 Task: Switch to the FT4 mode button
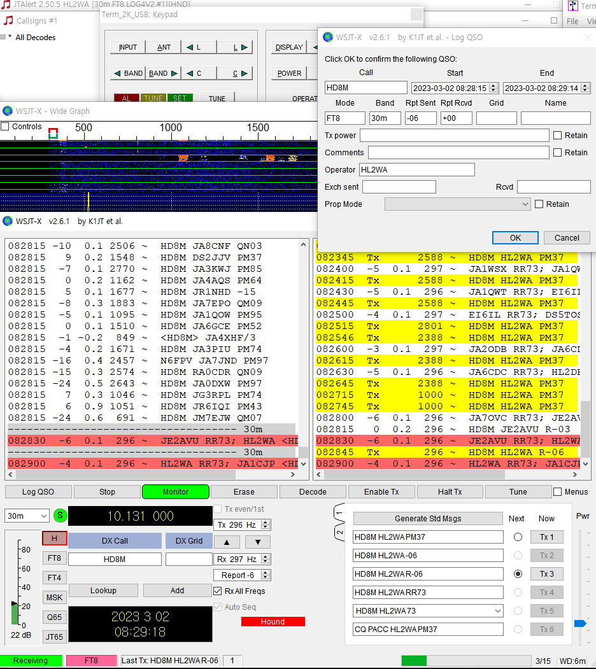[55, 578]
